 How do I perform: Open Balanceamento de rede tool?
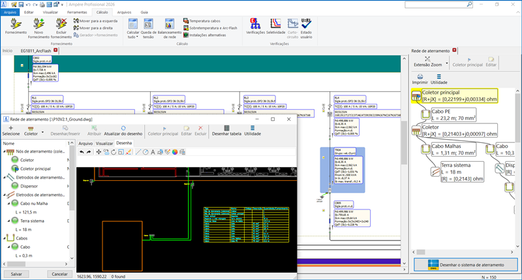coord(170,25)
